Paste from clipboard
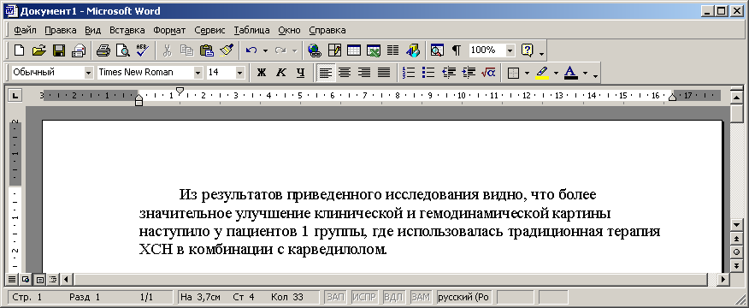Image resolution: width=749 pixels, height=308 pixels. [206, 50]
